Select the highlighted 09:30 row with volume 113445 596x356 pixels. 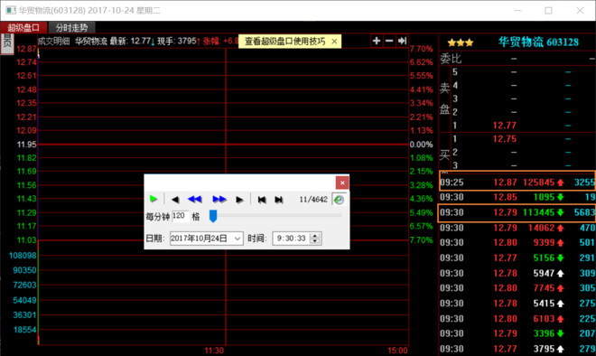point(517,212)
